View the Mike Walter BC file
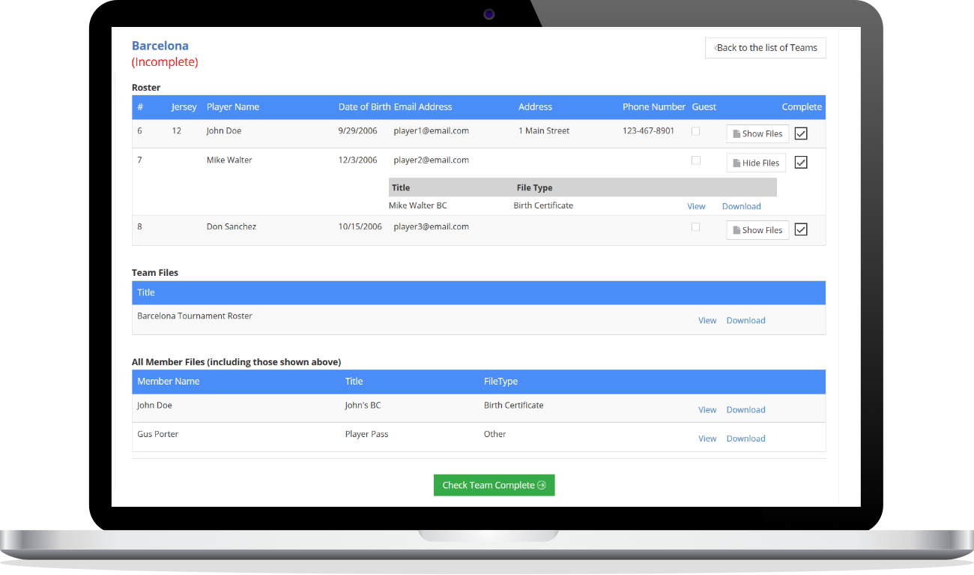Viewport: 974px width, 575px height. 696,206
